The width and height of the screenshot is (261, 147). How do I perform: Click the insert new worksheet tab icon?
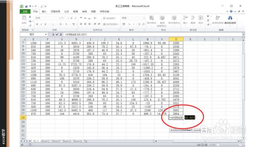[86, 141]
